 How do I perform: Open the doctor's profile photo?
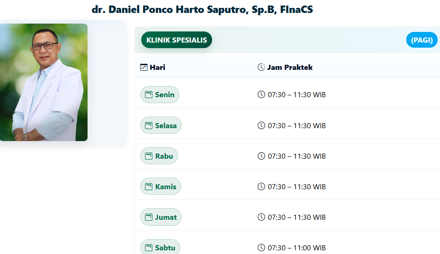pos(44,82)
